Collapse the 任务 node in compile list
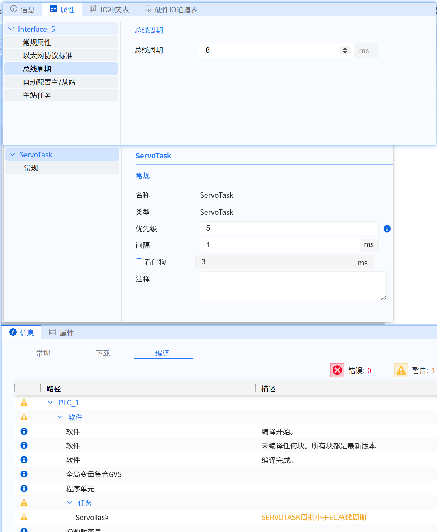Image resolution: width=437 pixels, height=532 pixels. (x=69, y=503)
